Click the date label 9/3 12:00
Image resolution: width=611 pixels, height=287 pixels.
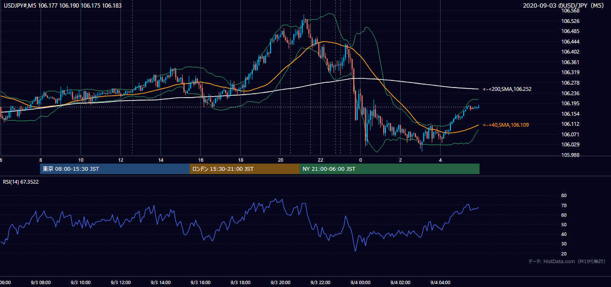121,283
